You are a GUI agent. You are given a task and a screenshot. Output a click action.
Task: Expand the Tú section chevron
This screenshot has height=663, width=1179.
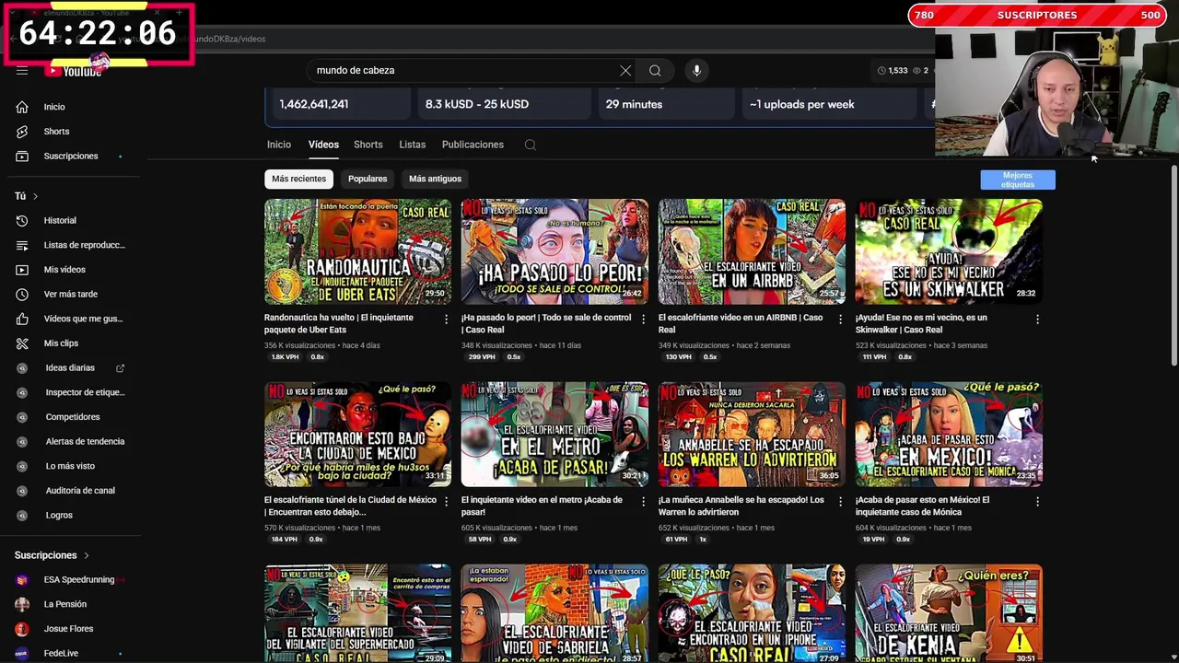[x=35, y=196]
